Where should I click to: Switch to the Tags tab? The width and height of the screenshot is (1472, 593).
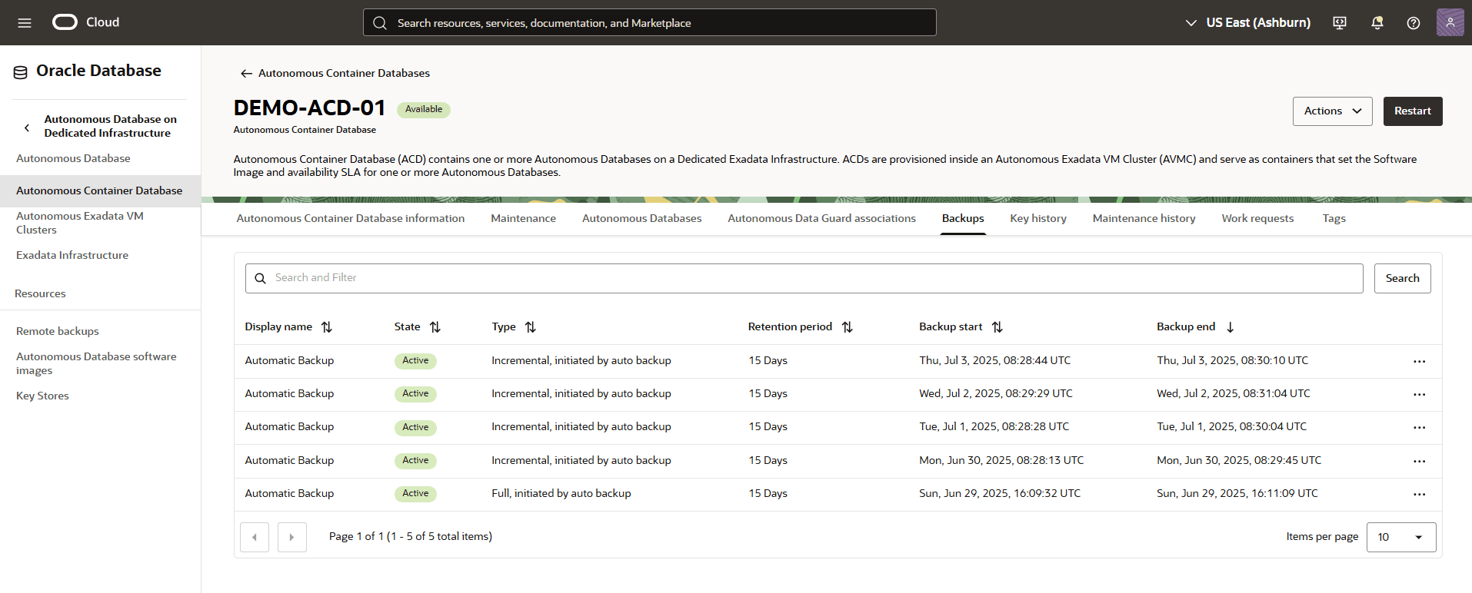(1334, 219)
